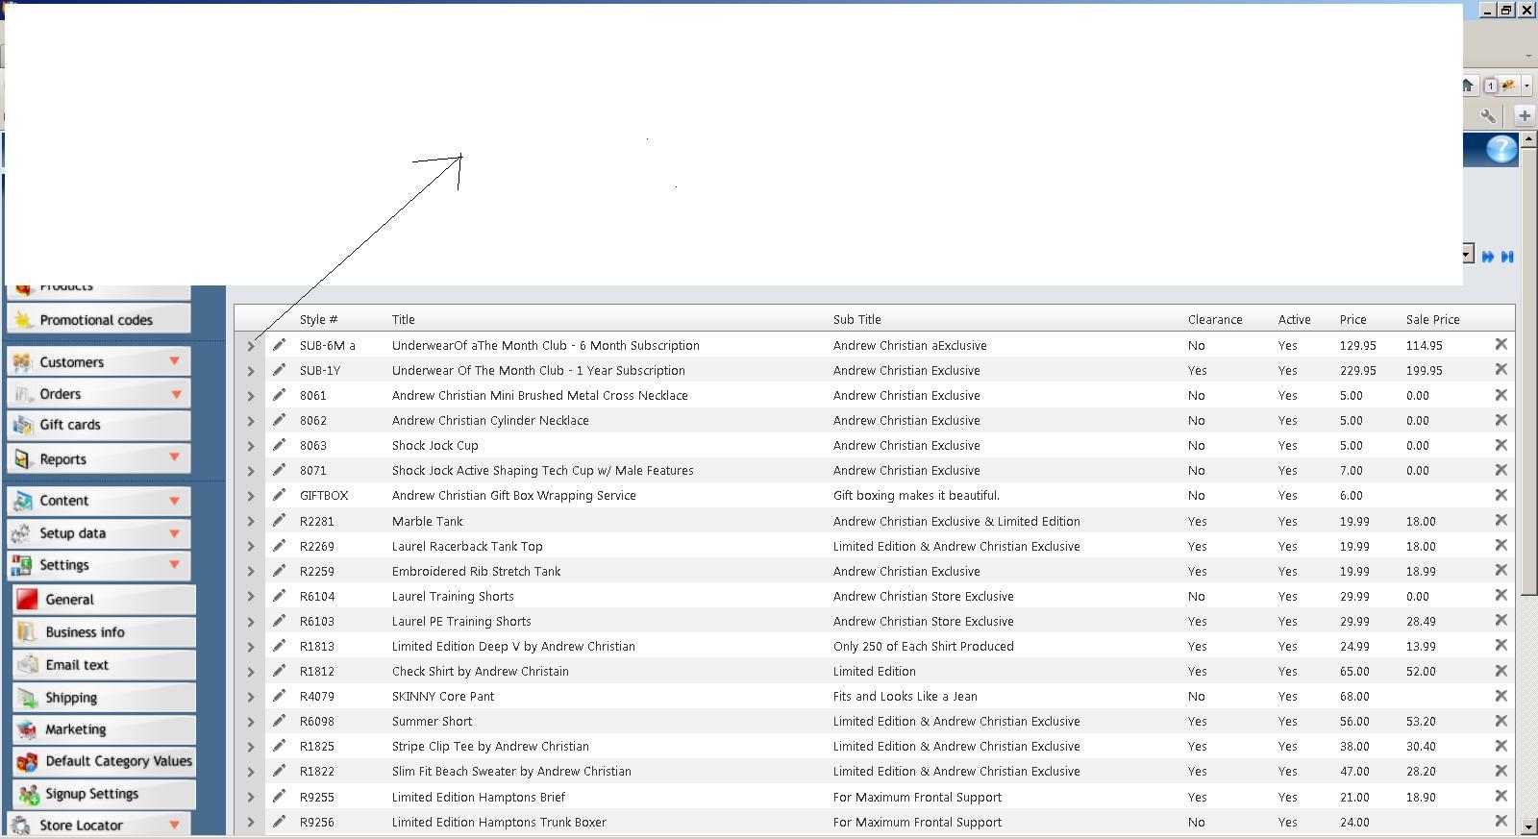
Task: Delete Laurel Racerback Tank Top R2269
Action: point(1501,545)
